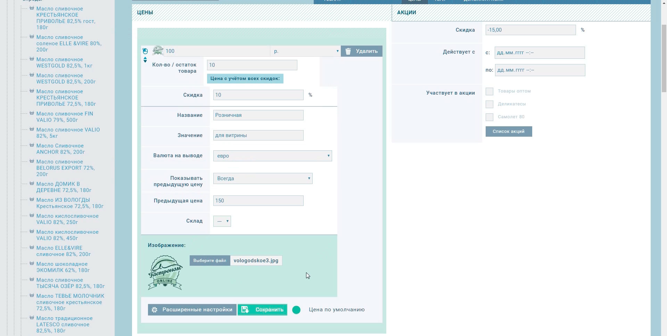Click the Название field with Розничная
The height and width of the screenshot is (336, 667).
(x=258, y=115)
